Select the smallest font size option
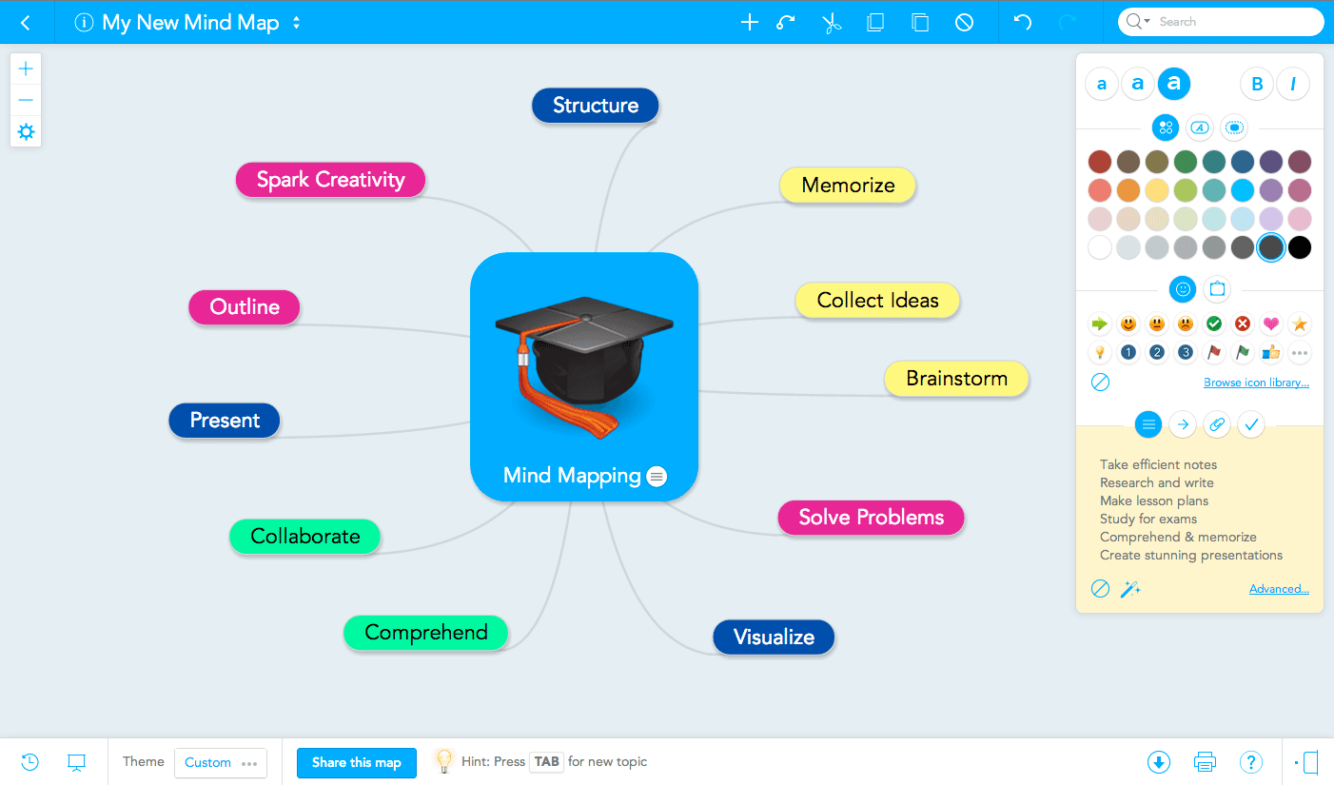This screenshot has height=785, width=1334. [x=1102, y=85]
